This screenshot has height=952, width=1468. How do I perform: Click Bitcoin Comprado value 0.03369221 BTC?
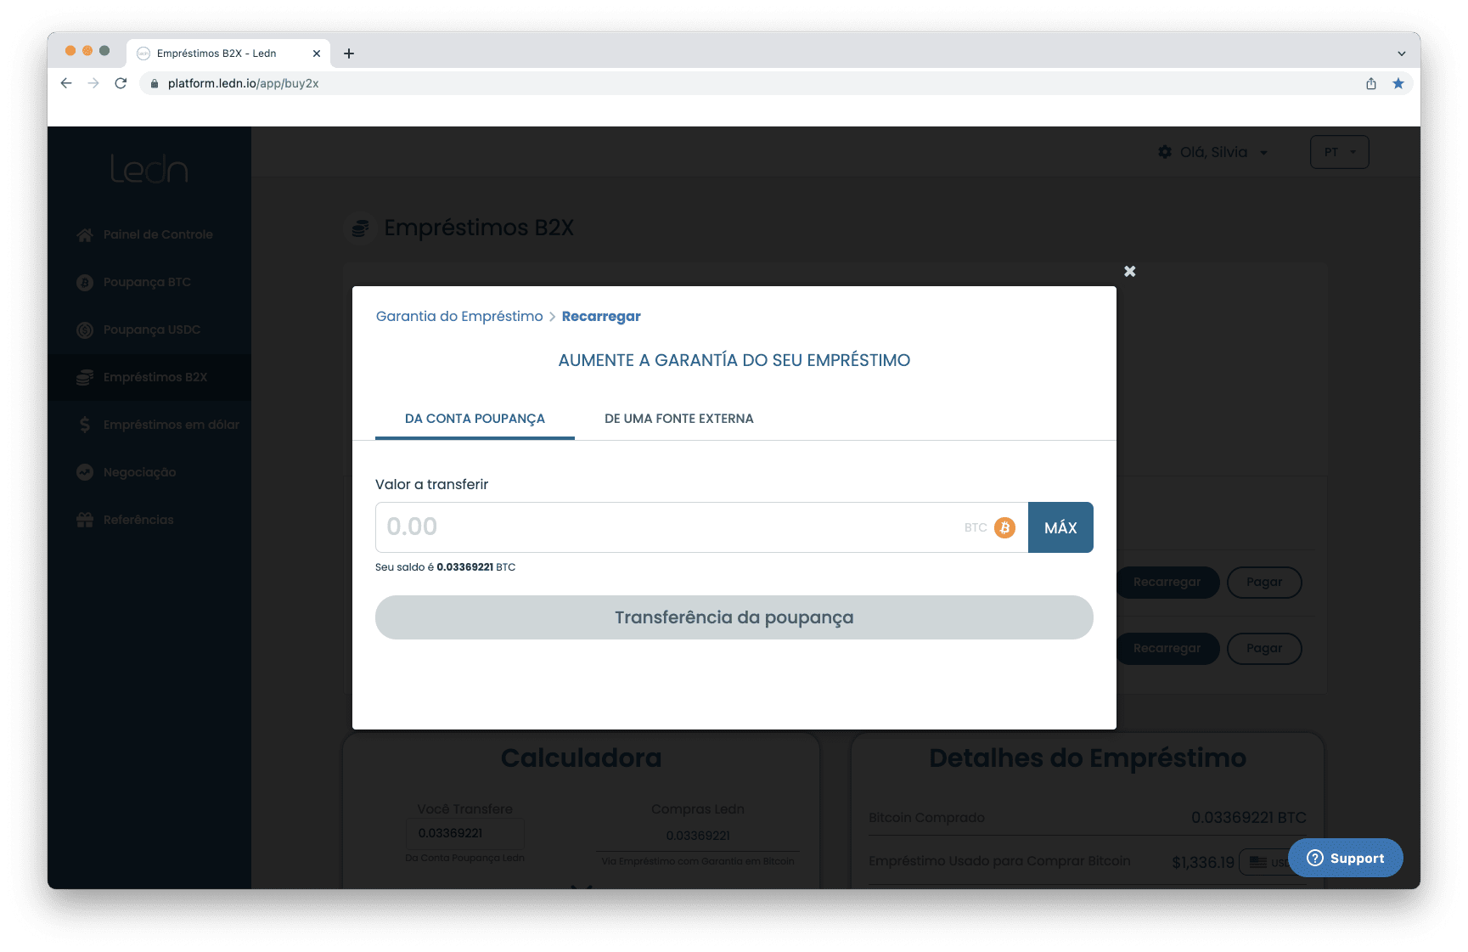coord(1249,818)
